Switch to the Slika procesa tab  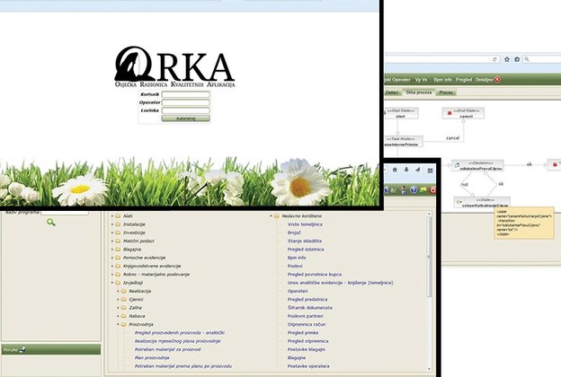(x=419, y=92)
